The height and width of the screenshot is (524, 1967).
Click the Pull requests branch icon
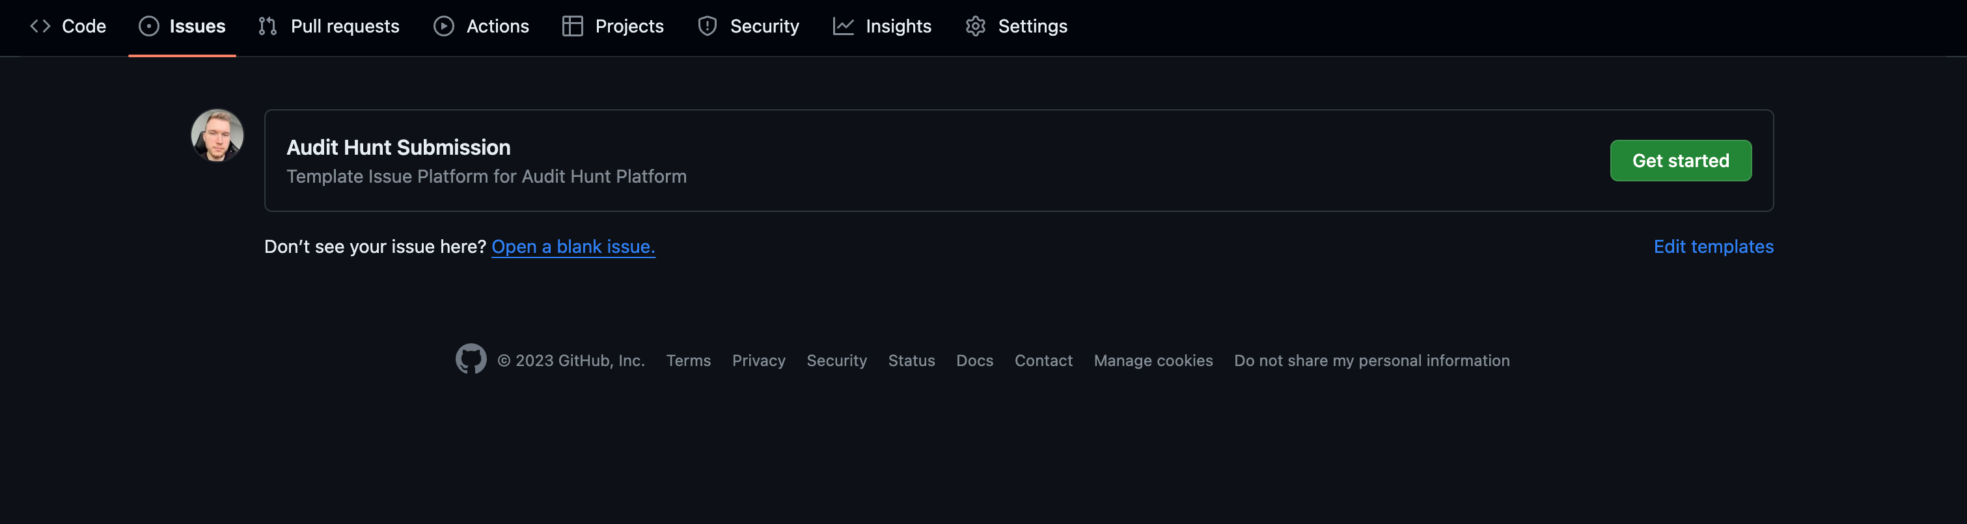[x=268, y=26]
